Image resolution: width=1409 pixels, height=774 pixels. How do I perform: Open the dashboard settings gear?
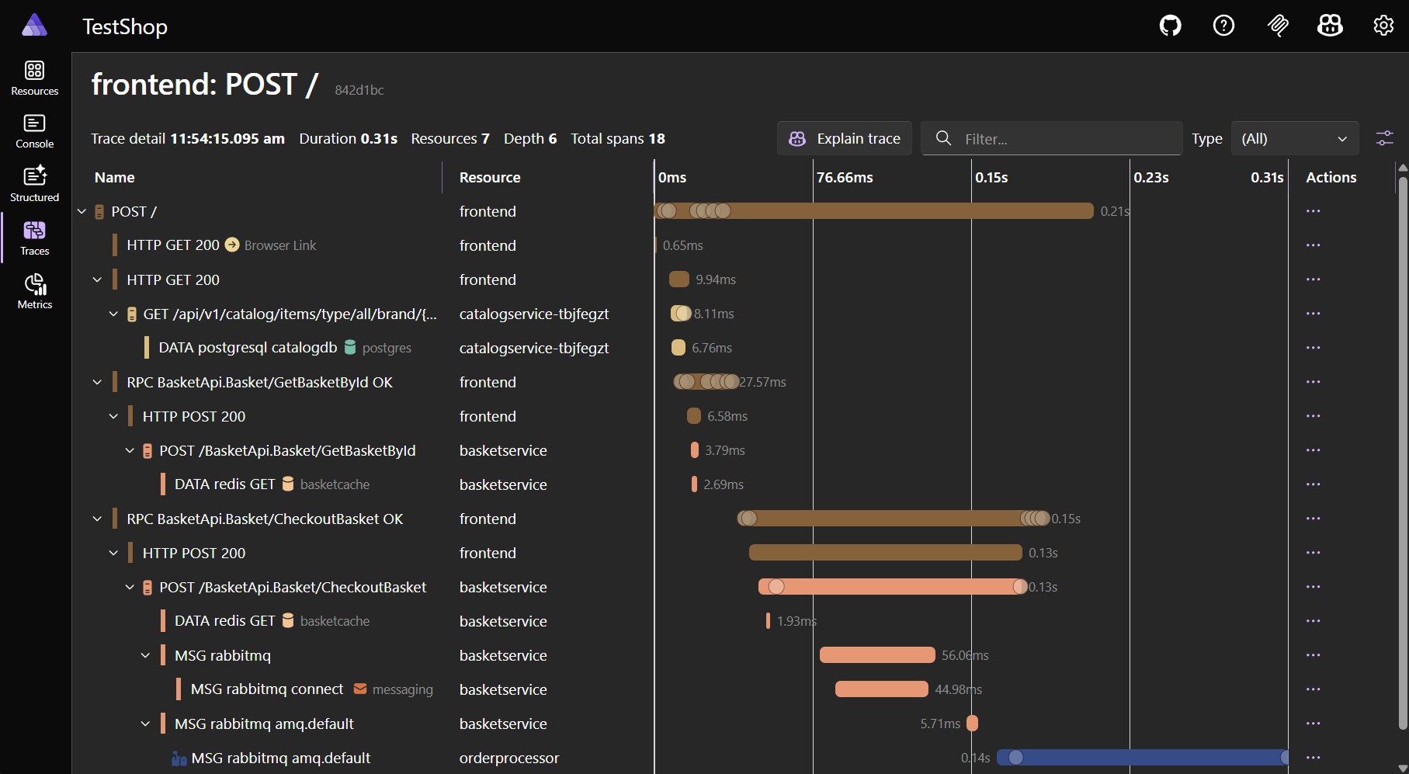(x=1383, y=25)
